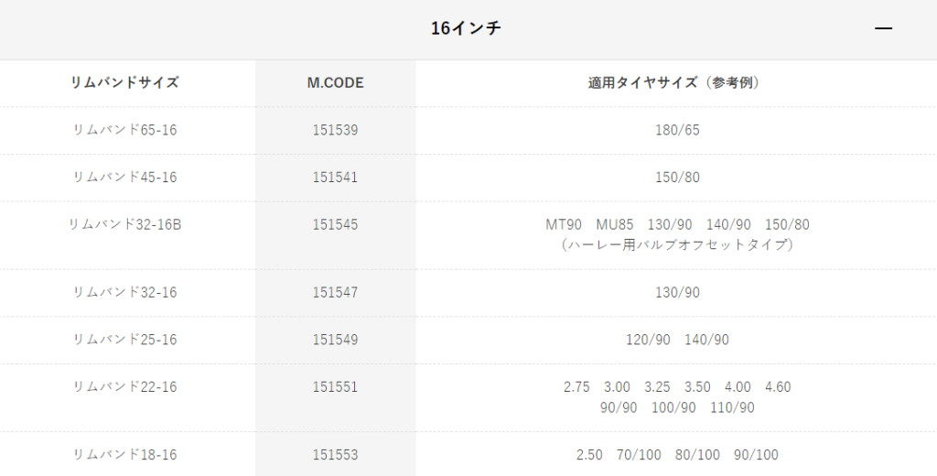Click the 180/65 tire size cell
937x476 pixels.
click(677, 130)
